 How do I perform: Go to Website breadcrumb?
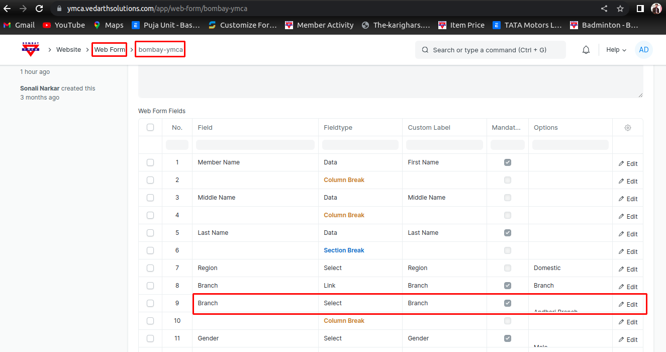coord(68,50)
